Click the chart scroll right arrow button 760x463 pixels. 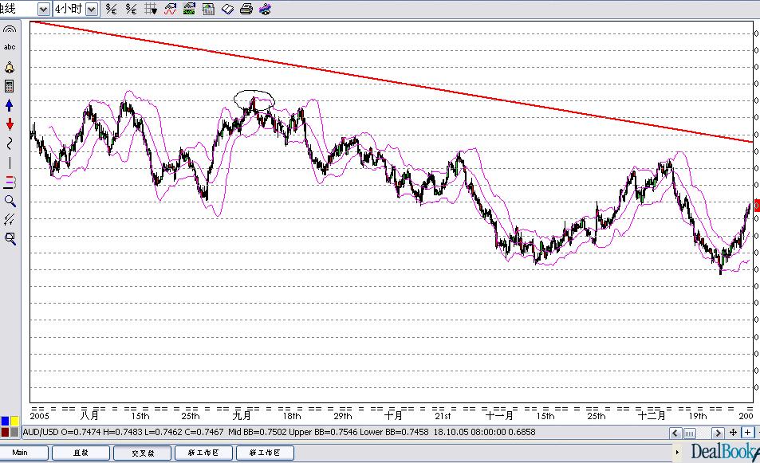pyautogui.click(x=719, y=433)
